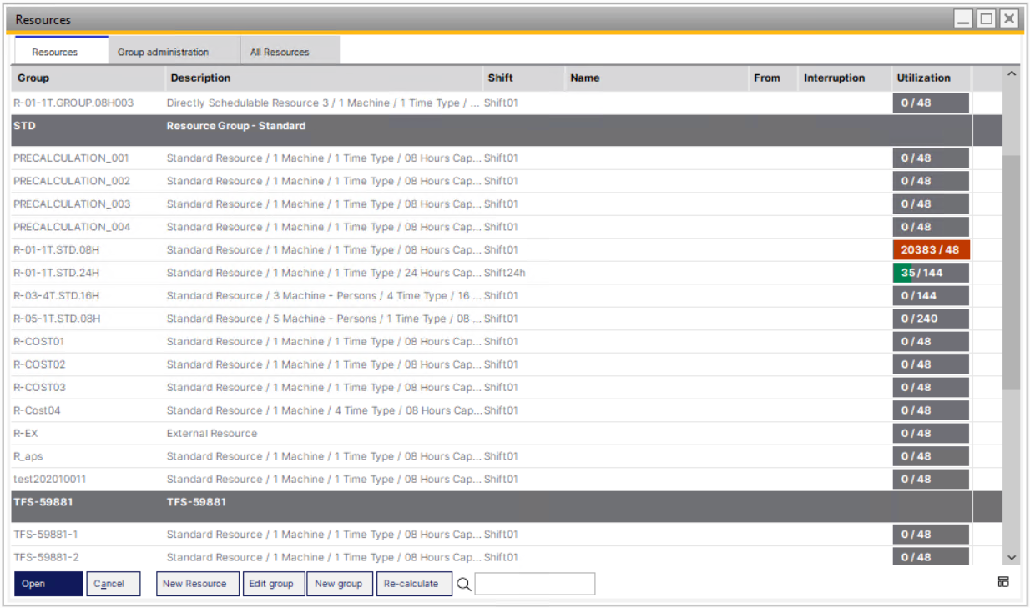The image size is (1030, 608).
Task: Create a New Resource
Action: pyautogui.click(x=194, y=584)
